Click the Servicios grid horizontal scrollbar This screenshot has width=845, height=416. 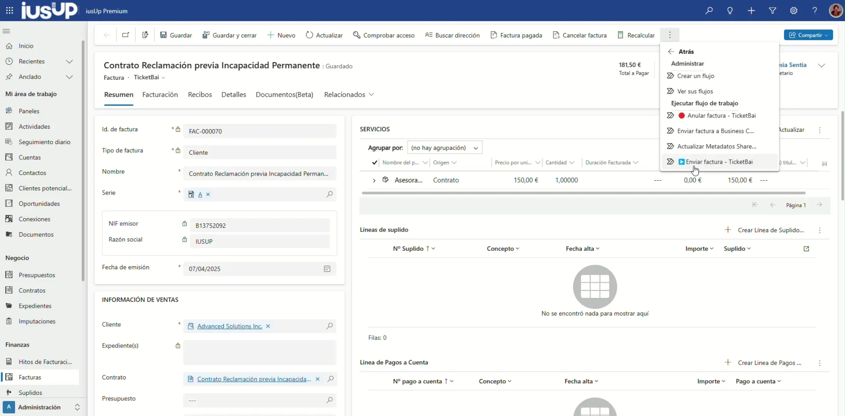coord(583,193)
